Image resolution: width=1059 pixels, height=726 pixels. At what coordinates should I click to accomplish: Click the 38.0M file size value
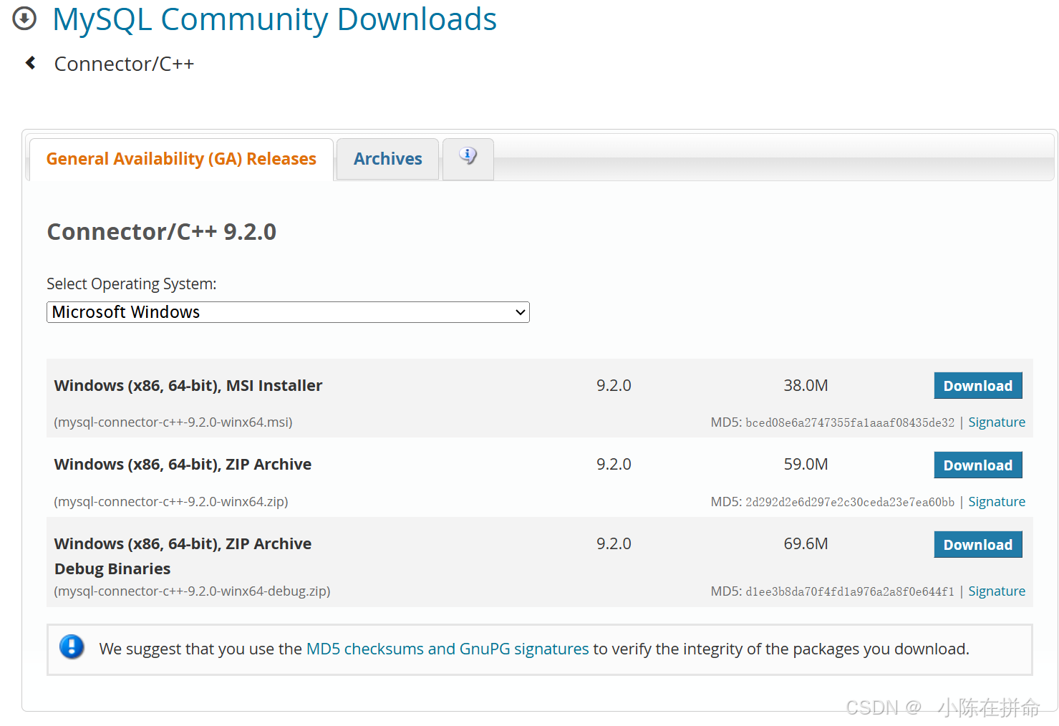(x=806, y=386)
